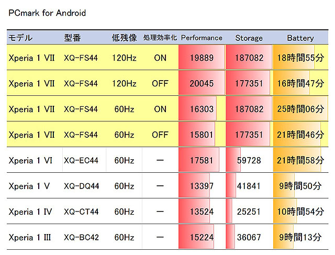Click ON in the 19889 row

pyautogui.click(x=160, y=58)
